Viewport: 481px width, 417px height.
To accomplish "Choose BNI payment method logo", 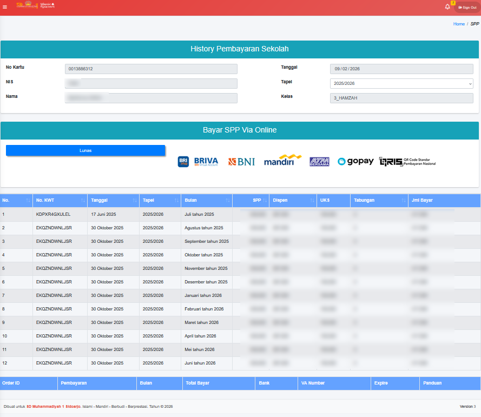I will [x=241, y=161].
